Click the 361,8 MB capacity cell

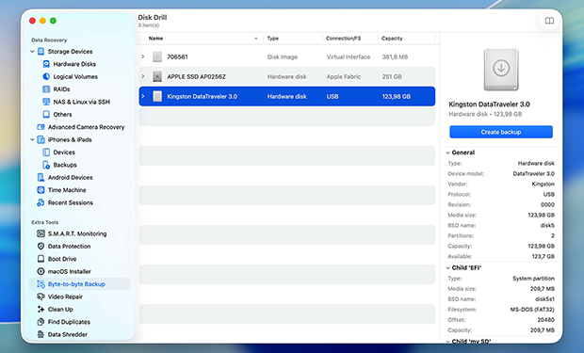pos(395,57)
